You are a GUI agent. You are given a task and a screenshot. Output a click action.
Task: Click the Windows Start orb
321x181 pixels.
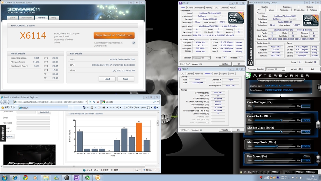click(5, 178)
